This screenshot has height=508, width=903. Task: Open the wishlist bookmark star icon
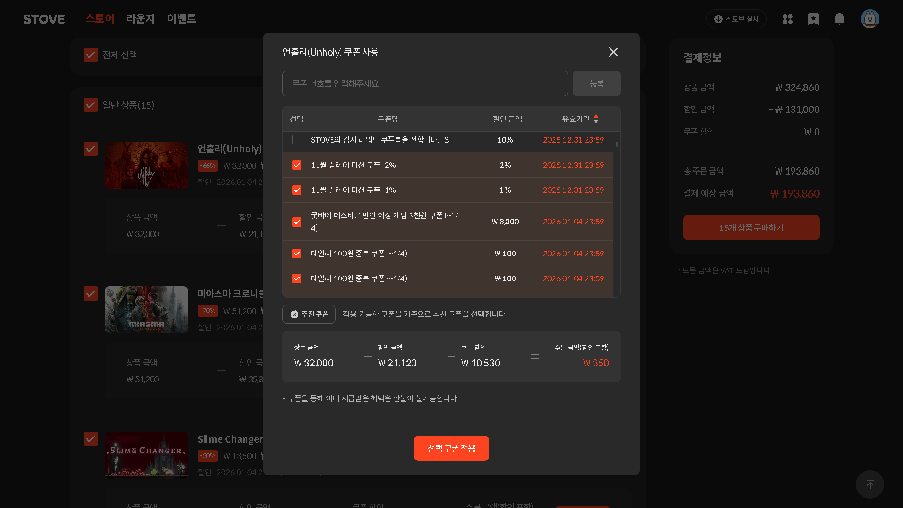click(813, 19)
